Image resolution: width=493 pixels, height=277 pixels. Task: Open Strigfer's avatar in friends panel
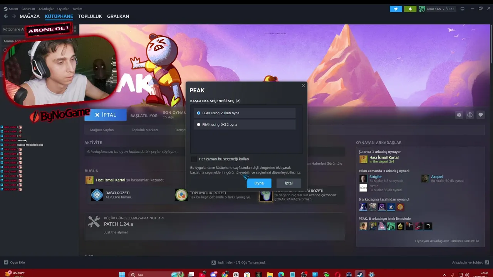point(363,179)
